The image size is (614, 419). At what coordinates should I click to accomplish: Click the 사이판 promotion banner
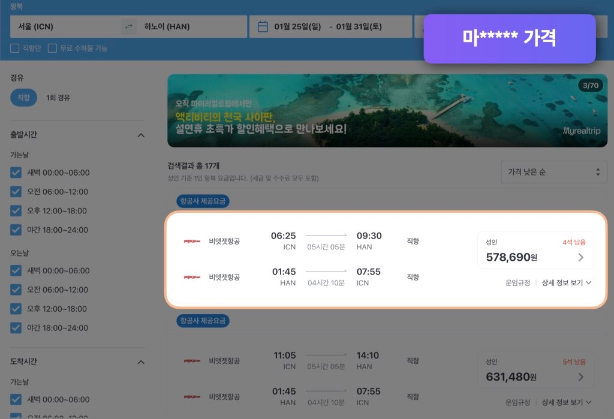(x=387, y=110)
